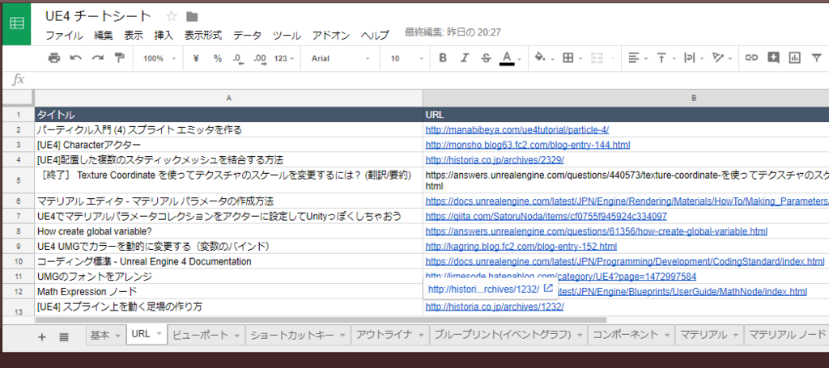Open the 表示形式 menu
This screenshot has height=368, width=829.
coord(203,36)
